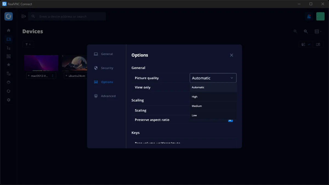Click the ubuntu24vm device name label

coord(77,76)
